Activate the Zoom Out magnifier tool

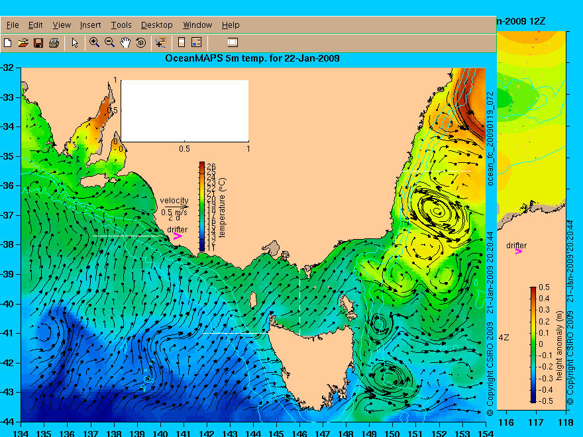(x=109, y=42)
